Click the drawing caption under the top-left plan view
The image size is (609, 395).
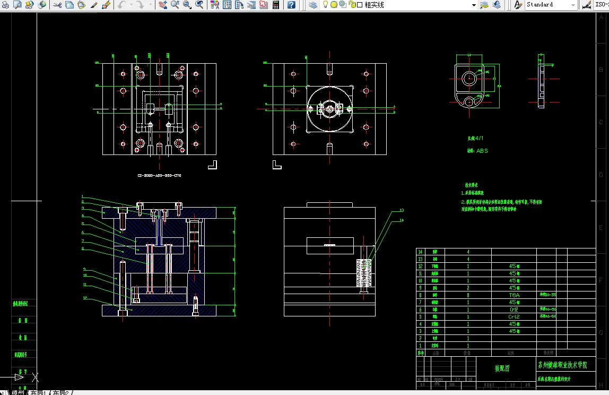point(159,175)
